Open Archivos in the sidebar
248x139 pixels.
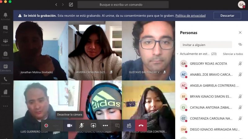pos(5,94)
